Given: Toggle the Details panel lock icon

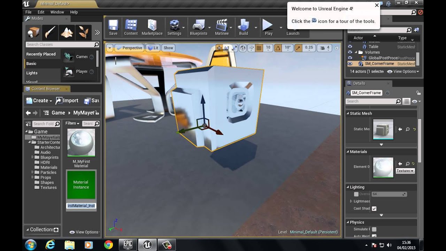Looking at the screenshot, I should pos(418,93).
